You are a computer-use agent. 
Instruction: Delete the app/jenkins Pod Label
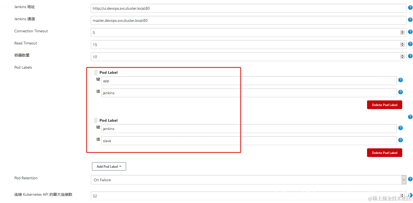tap(384, 105)
